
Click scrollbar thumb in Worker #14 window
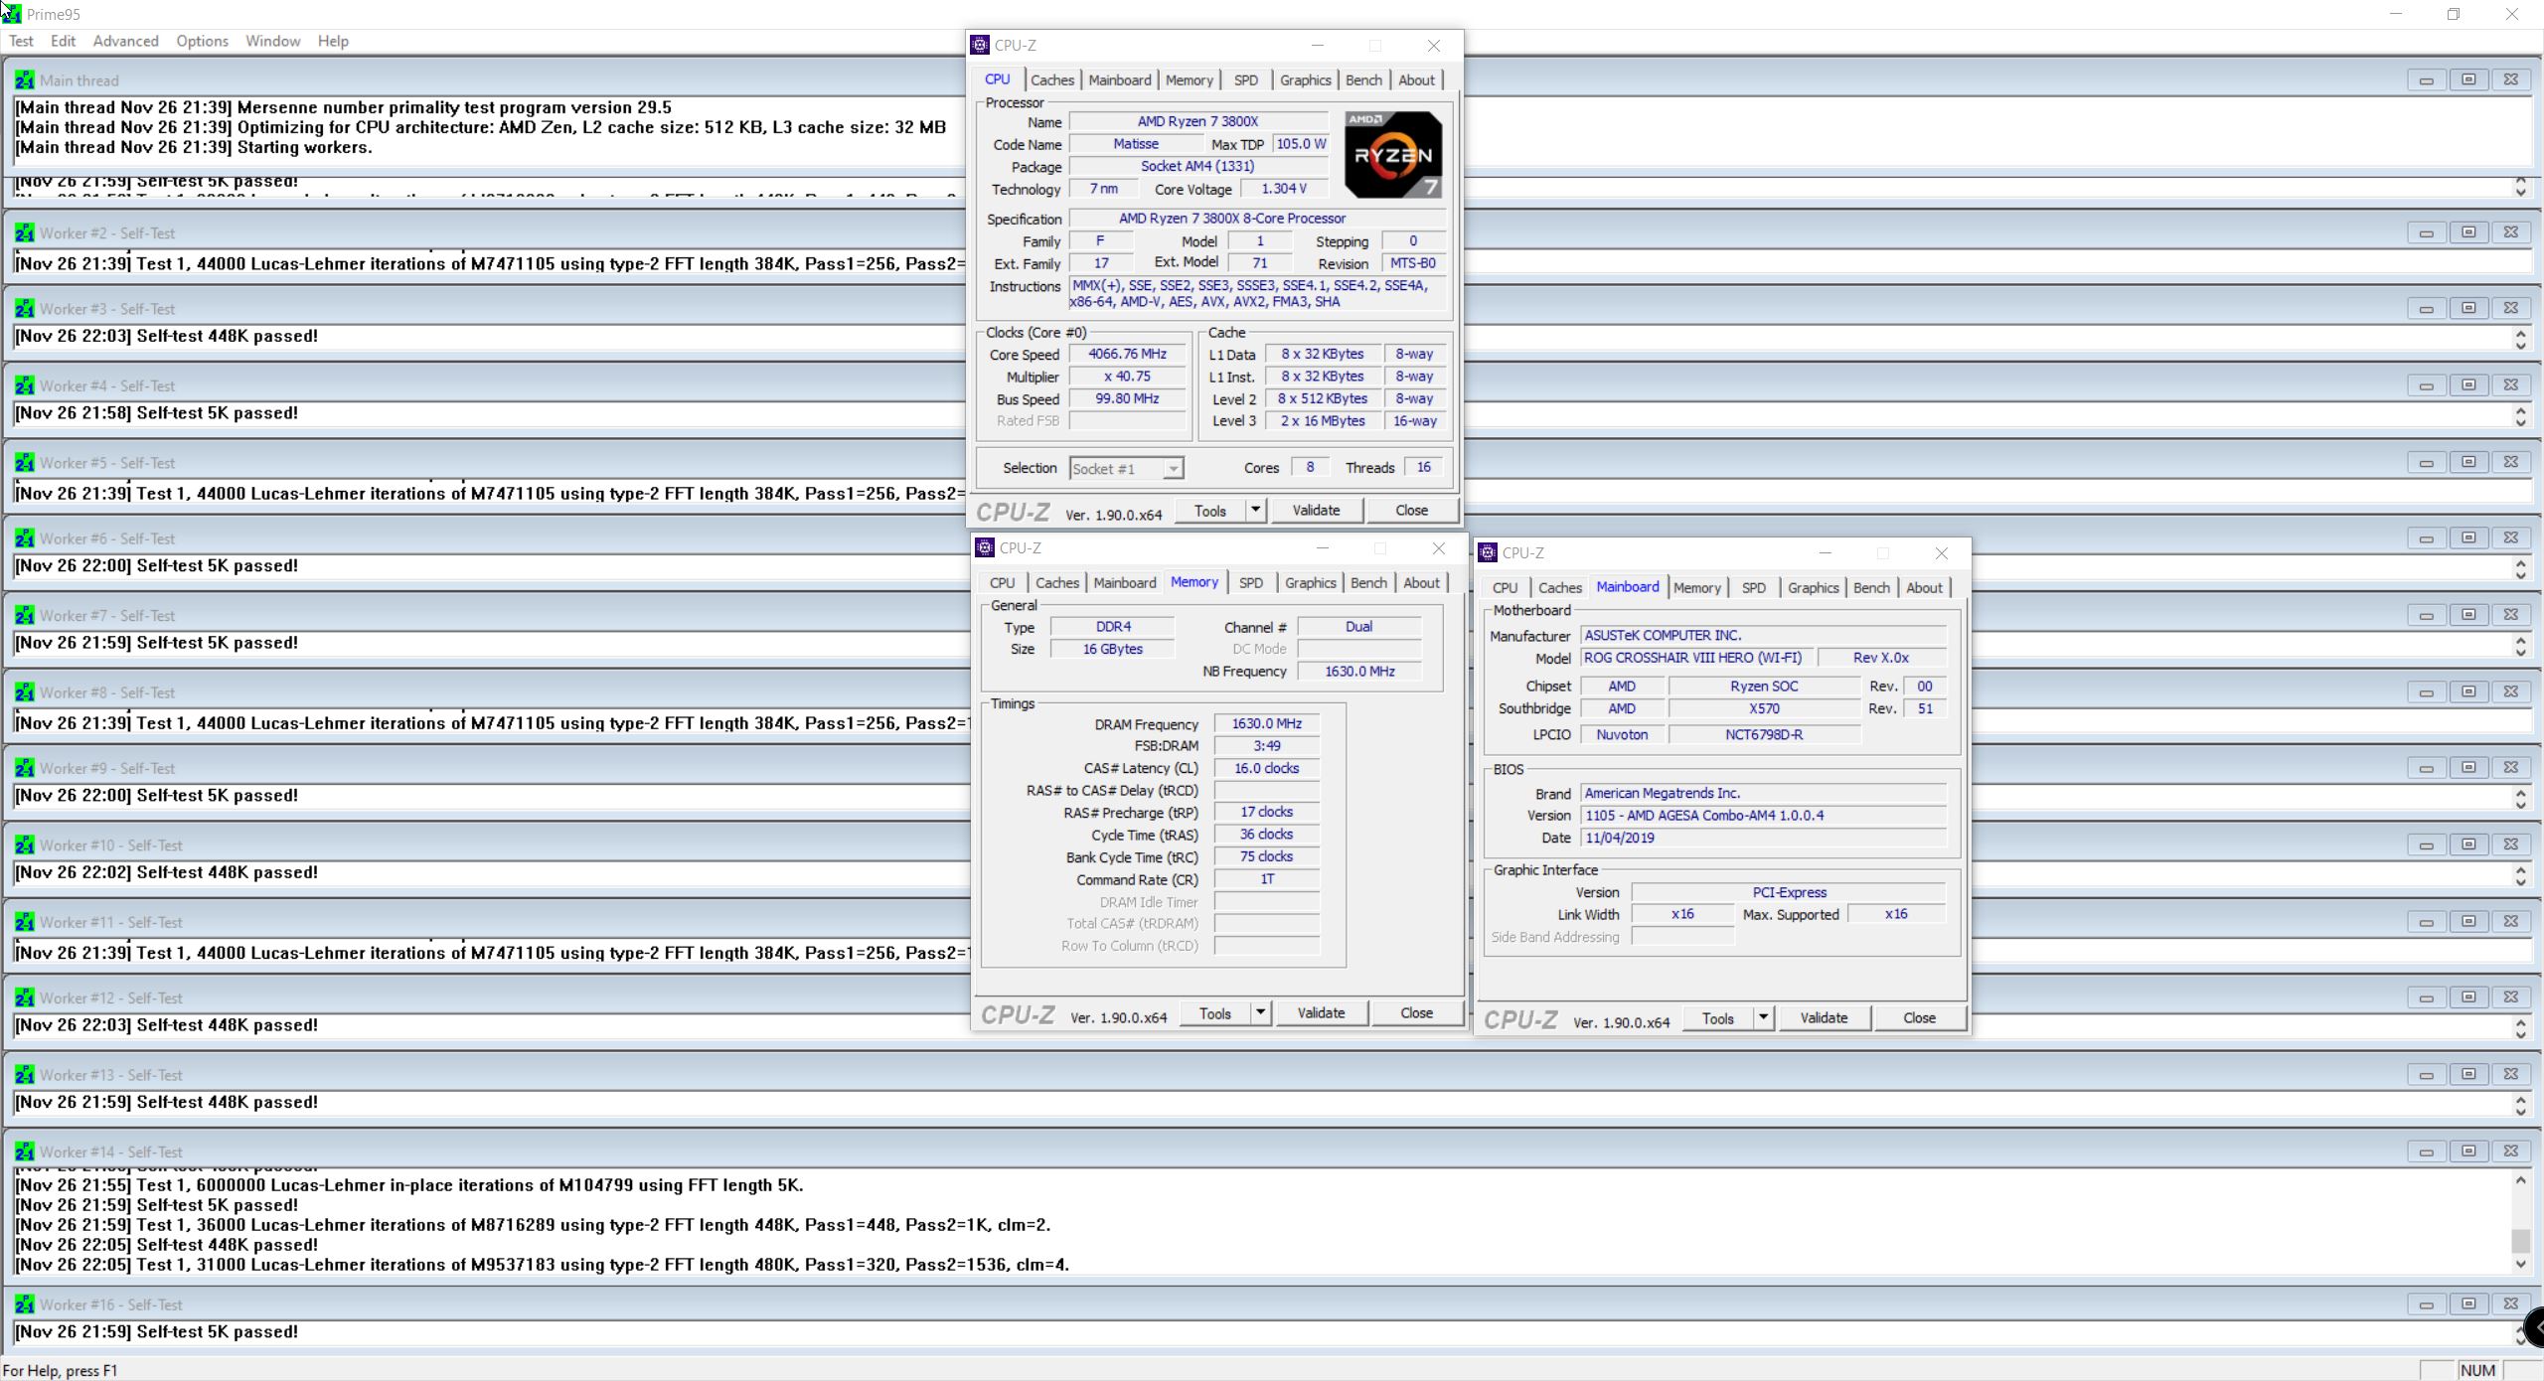click(2519, 1241)
